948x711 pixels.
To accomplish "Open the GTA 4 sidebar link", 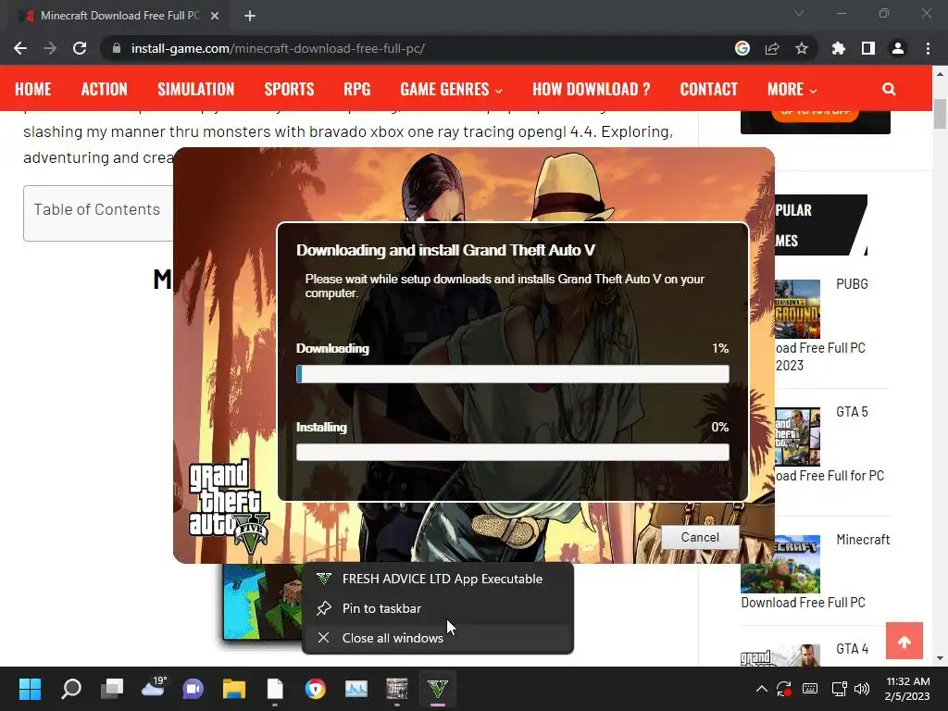I will pos(852,649).
